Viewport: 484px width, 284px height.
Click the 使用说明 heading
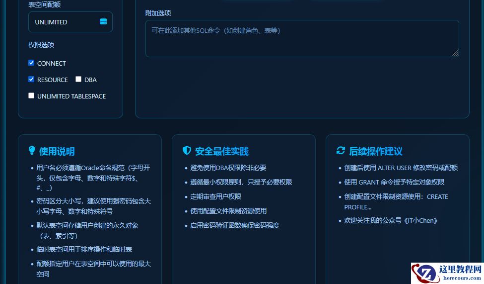(x=57, y=151)
